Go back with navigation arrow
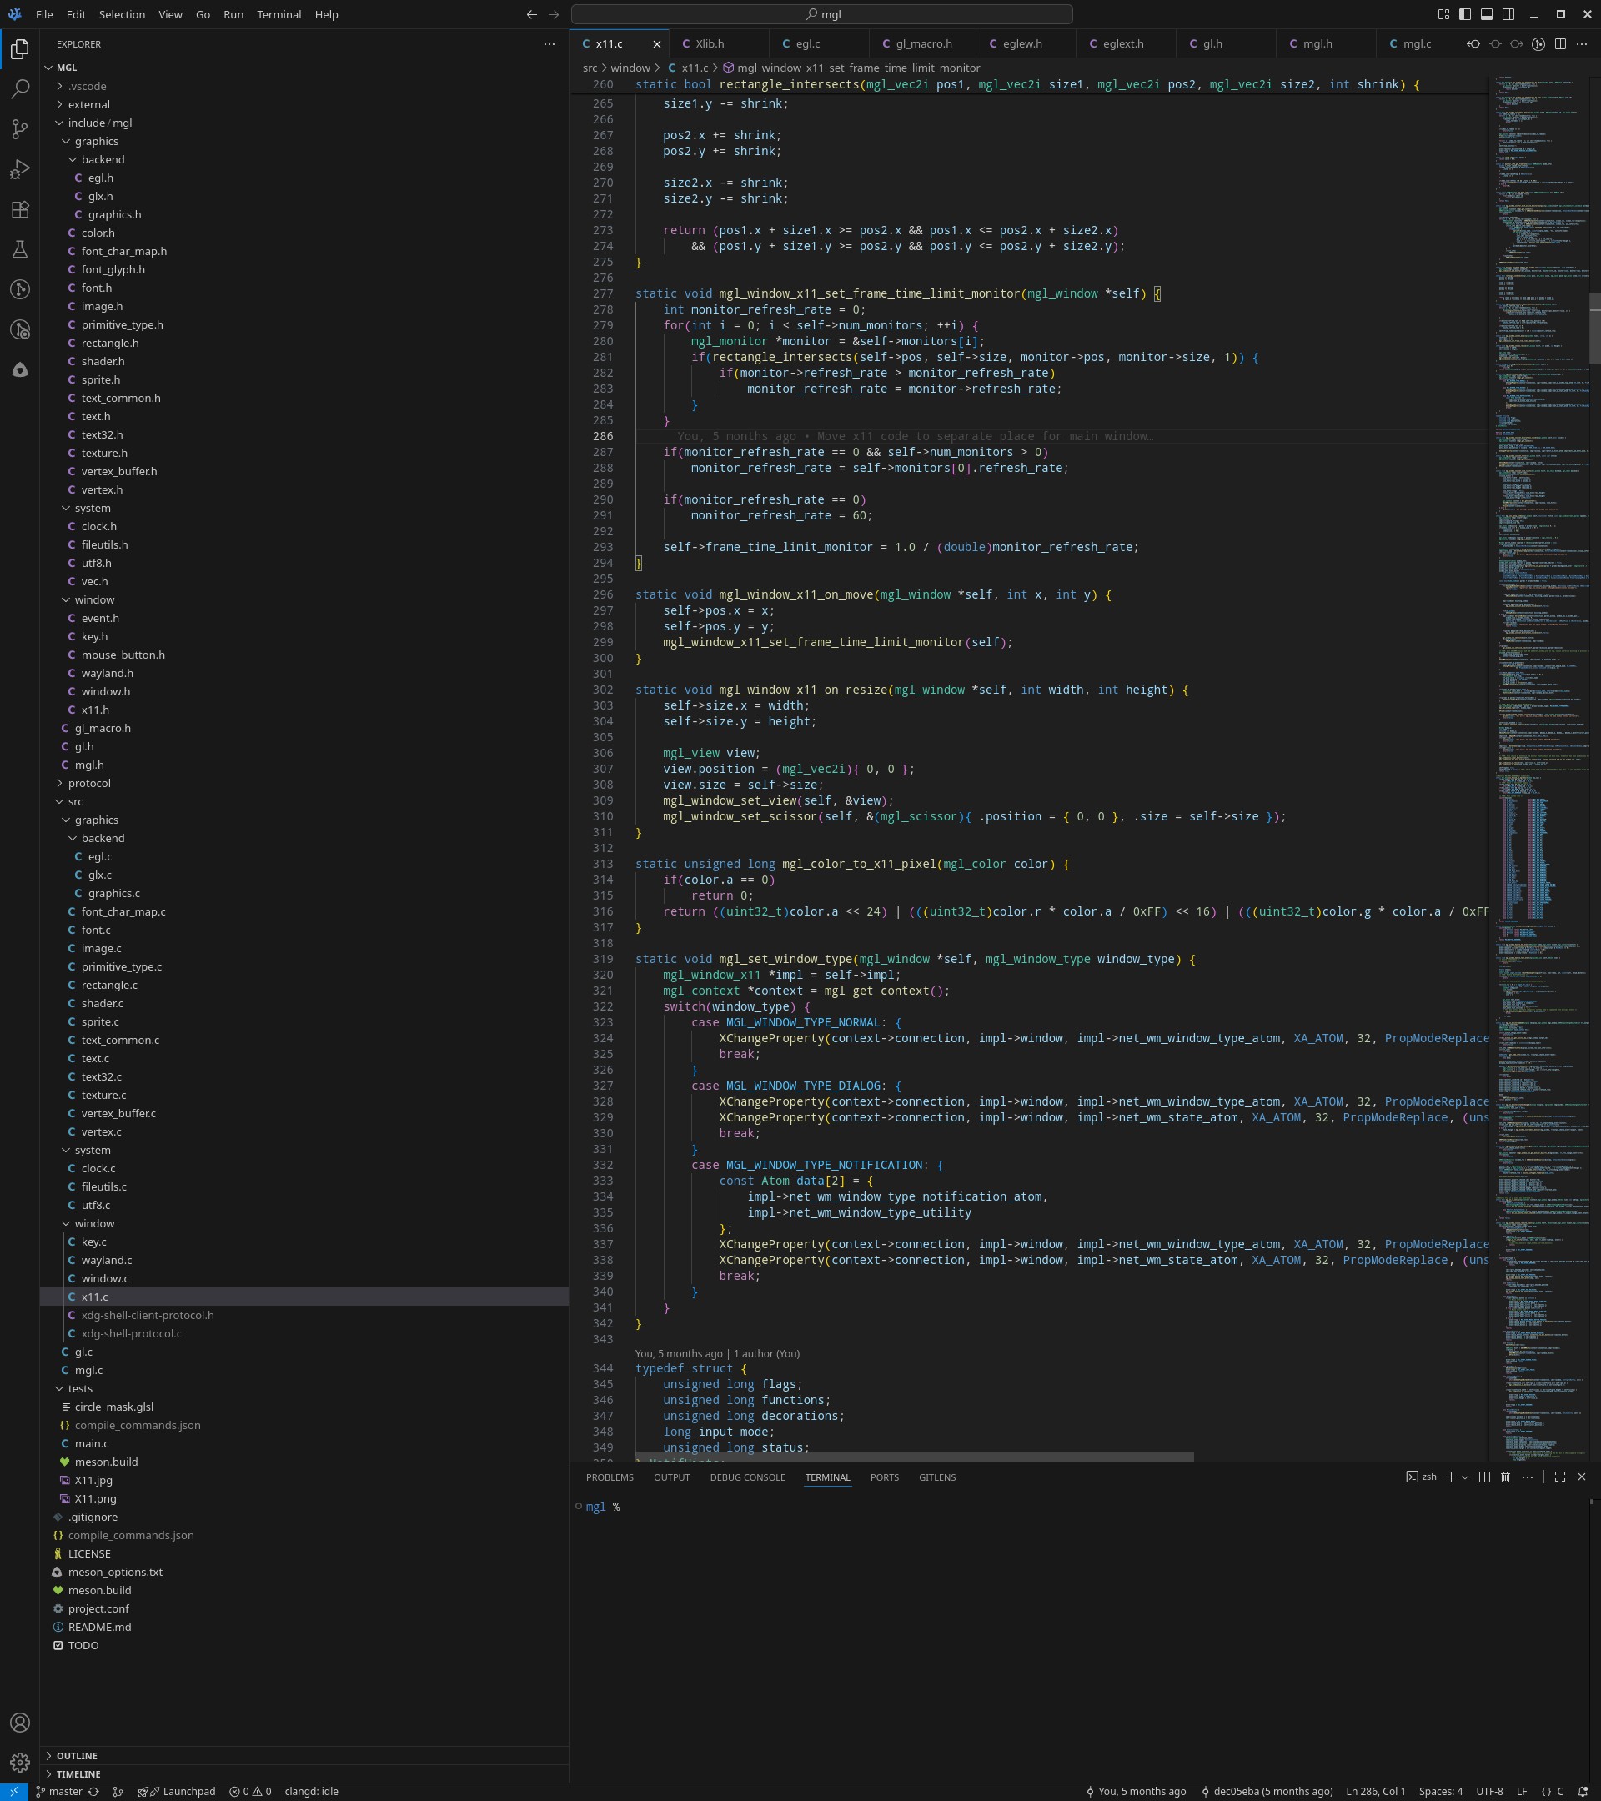The image size is (1601, 1801). [x=531, y=14]
